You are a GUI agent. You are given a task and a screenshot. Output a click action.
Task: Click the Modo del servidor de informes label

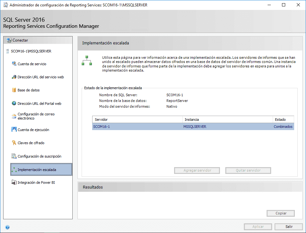(x=125, y=106)
